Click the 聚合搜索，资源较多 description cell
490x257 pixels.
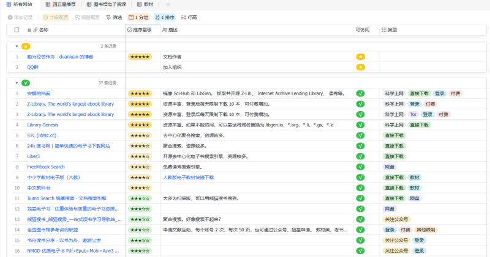click(x=257, y=146)
